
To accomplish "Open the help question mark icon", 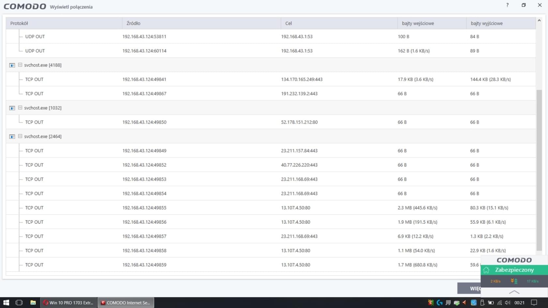I will pos(507,5).
